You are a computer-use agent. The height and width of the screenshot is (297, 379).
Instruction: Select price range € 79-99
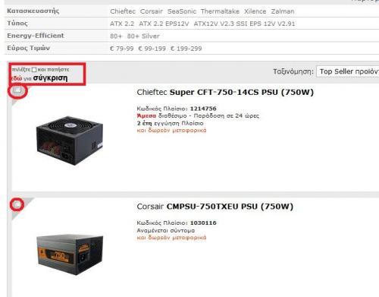(122, 49)
